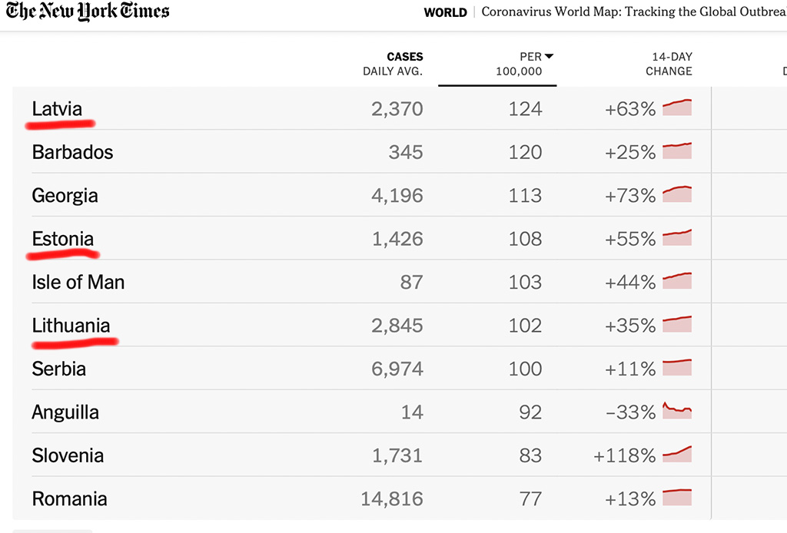Open the Isle of Man entry
Screen dimensions: 787x533
78,282
